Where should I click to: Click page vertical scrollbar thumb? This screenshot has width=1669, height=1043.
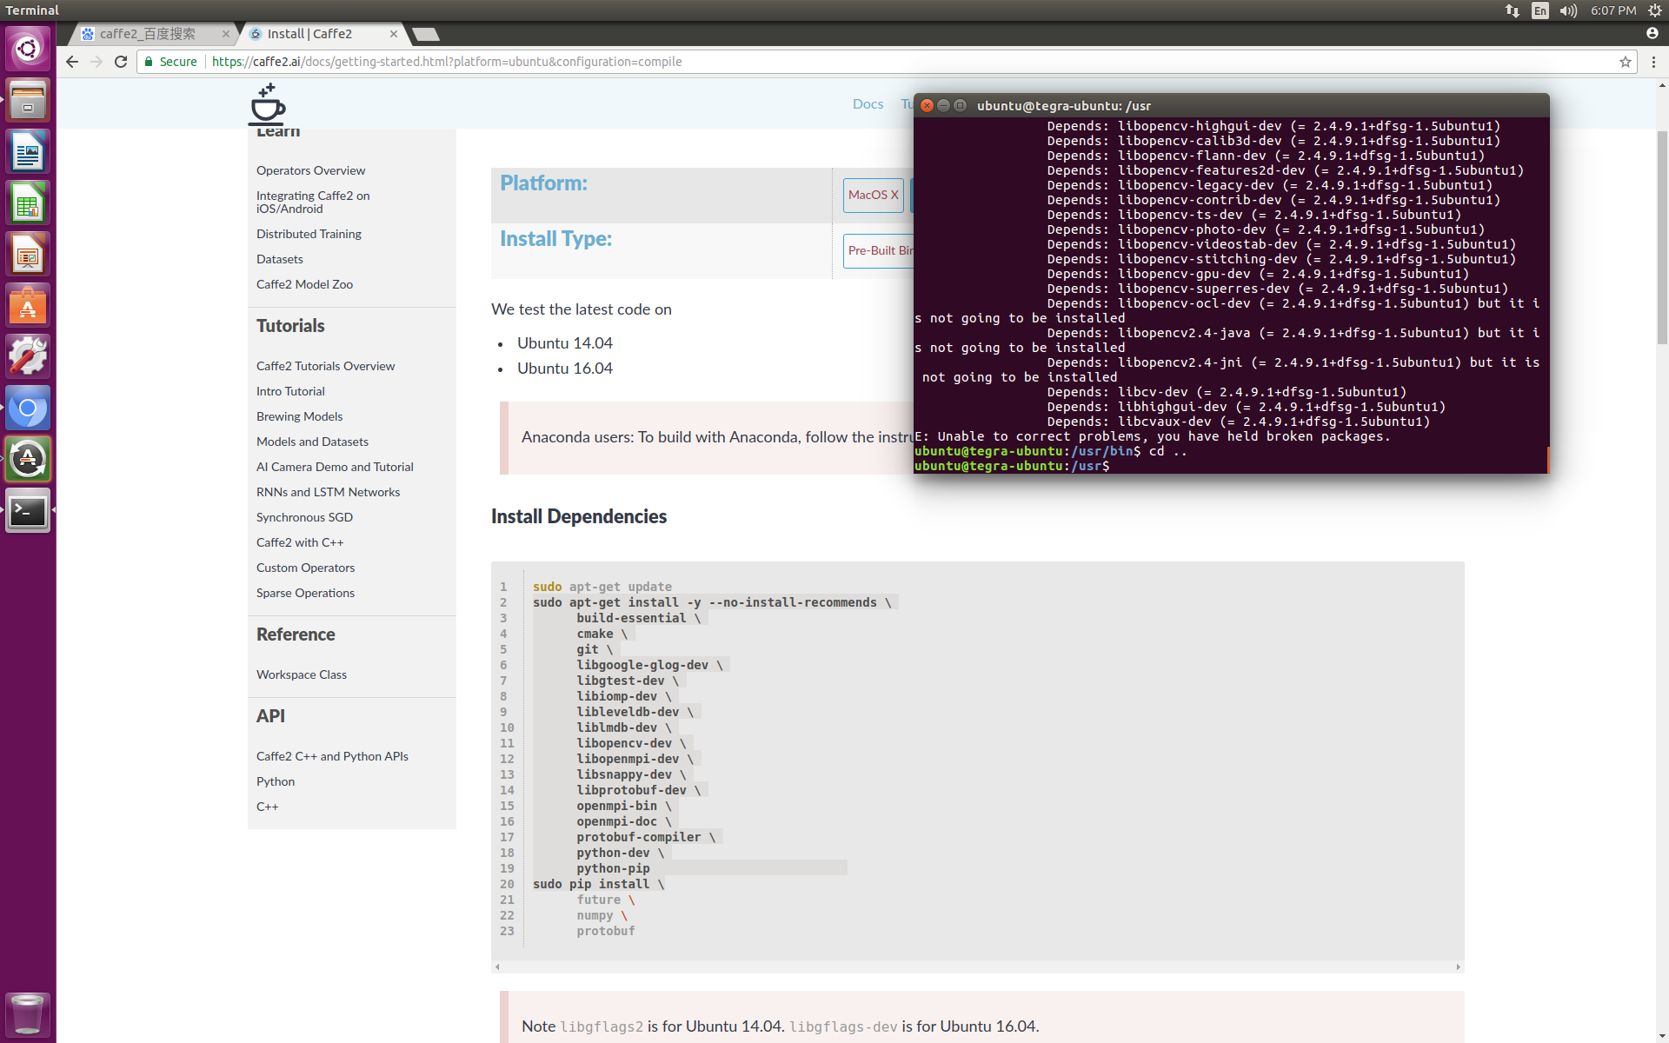coord(1662,236)
